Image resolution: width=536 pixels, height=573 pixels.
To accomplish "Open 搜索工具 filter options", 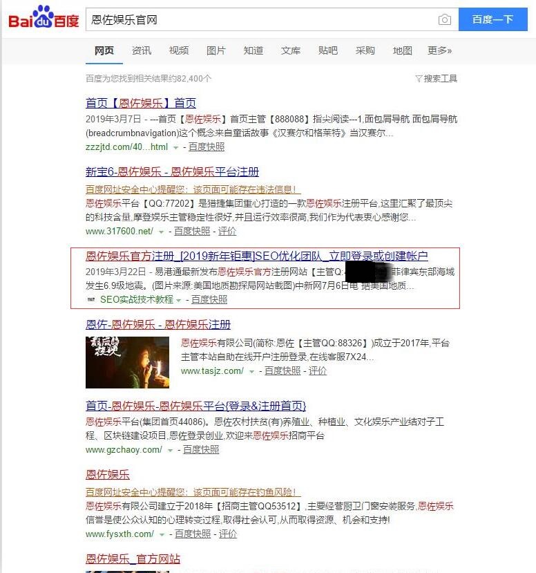I will point(437,79).
